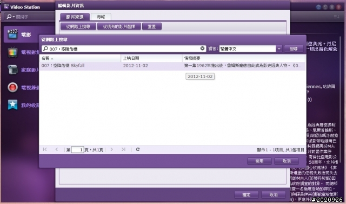The image size is (346, 204).
Task: Sort by the 名稱 column header
Action: click(x=80, y=58)
